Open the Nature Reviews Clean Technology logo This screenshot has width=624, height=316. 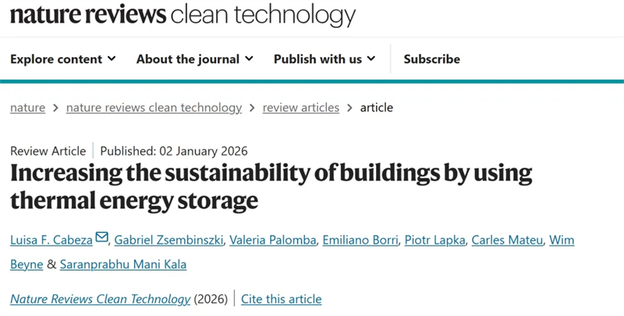tap(183, 15)
